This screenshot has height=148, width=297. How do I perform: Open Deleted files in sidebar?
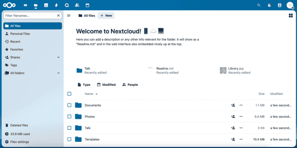(x=33, y=125)
